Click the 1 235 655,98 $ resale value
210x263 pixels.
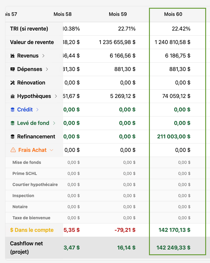117,42
